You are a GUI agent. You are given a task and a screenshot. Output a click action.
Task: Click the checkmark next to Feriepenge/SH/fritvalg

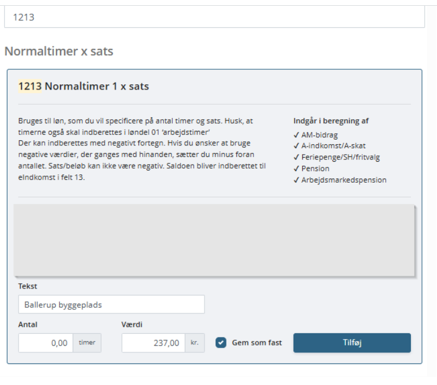(x=296, y=157)
